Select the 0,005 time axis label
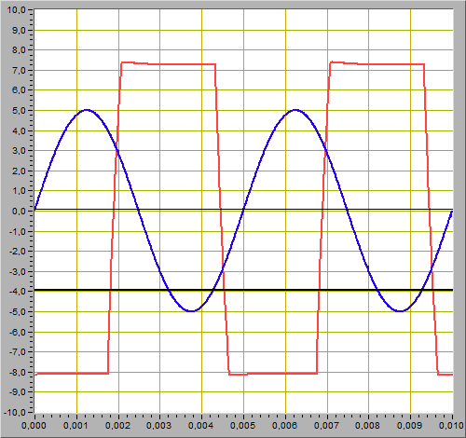Screen dimensions: 466x438 242,426
